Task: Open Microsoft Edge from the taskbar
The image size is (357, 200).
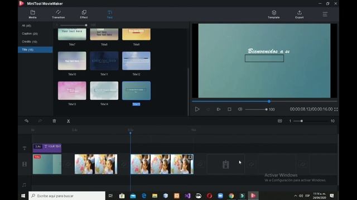Action: (x=144, y=196)
